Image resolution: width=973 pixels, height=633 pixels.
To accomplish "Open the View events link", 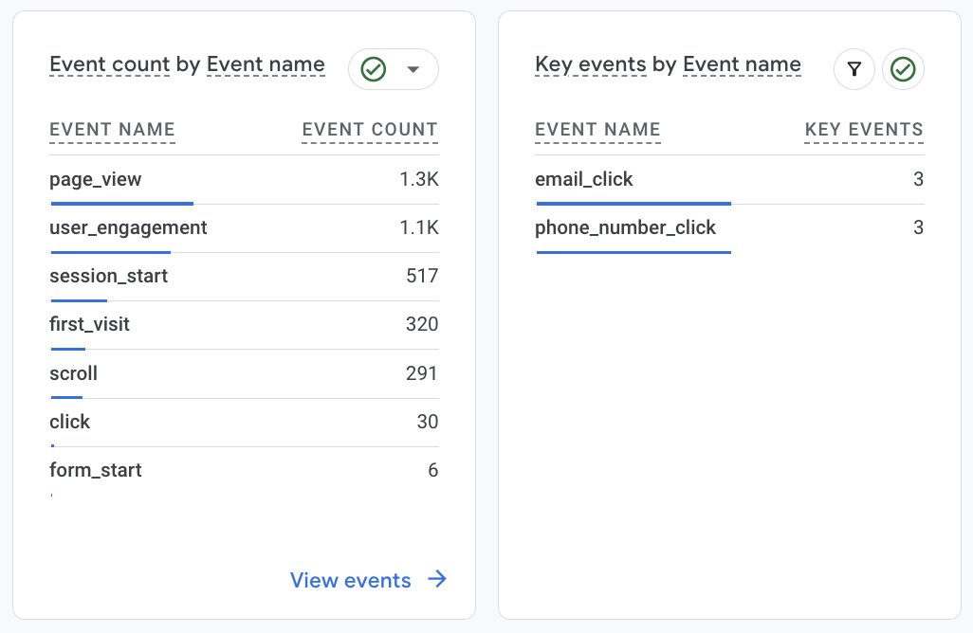I will point(351,580).
